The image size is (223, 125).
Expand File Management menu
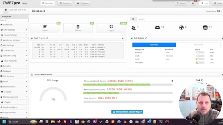[14, 97]
